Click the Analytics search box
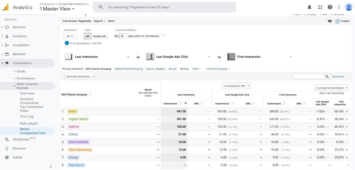355x170 pixels. pos(164,7)
